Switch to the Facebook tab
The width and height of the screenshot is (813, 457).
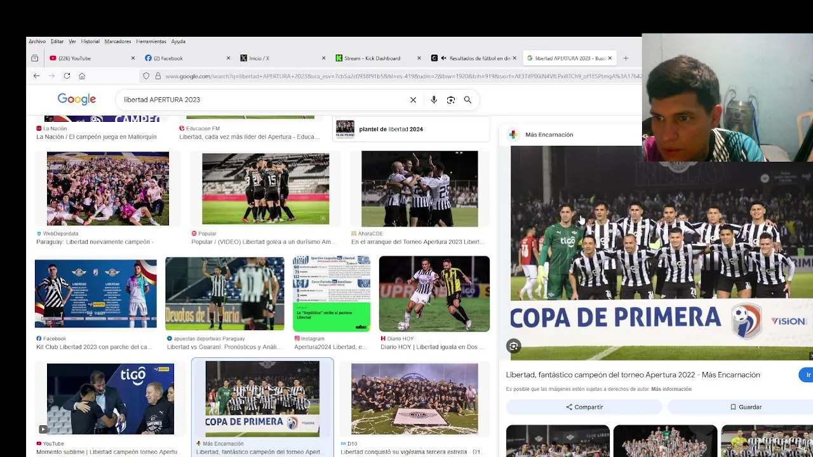(187, 58)
